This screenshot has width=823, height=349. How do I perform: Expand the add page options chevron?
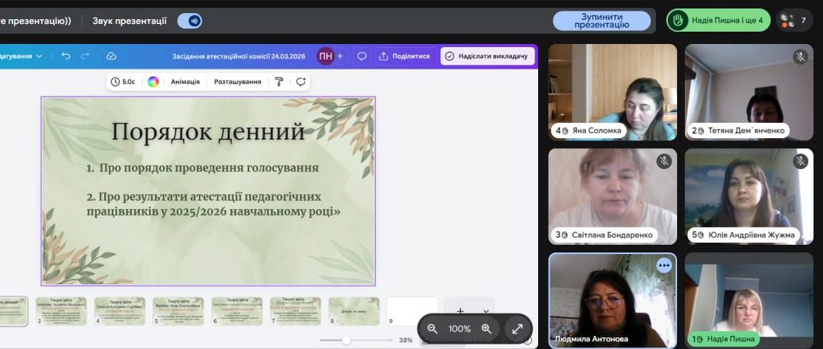click(486, 311)
